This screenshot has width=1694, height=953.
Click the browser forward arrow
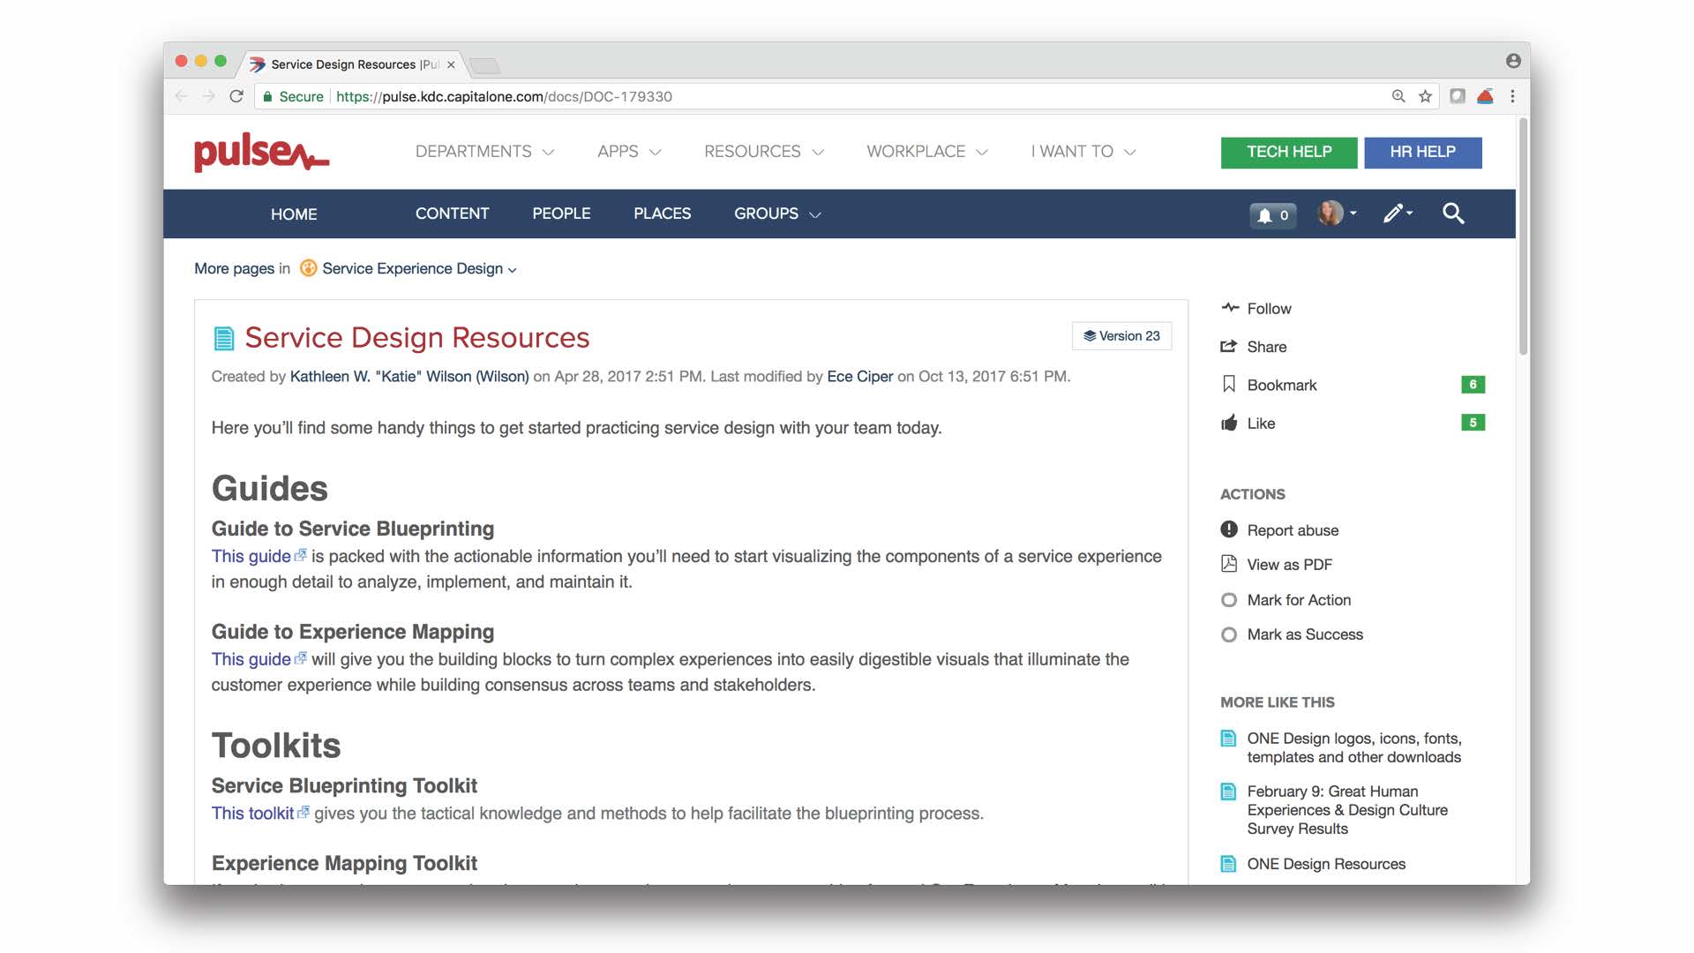pos(208,96)
